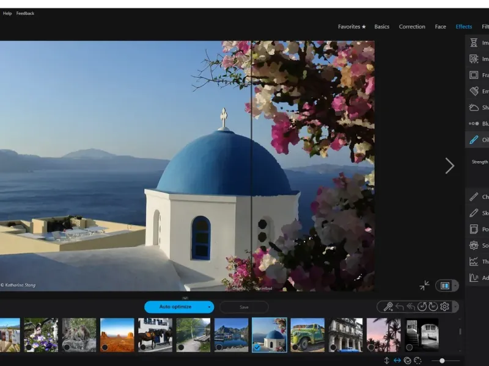Open the Feedback menu link
This screenshot has width=489, height=366.
tap(25, 13)
